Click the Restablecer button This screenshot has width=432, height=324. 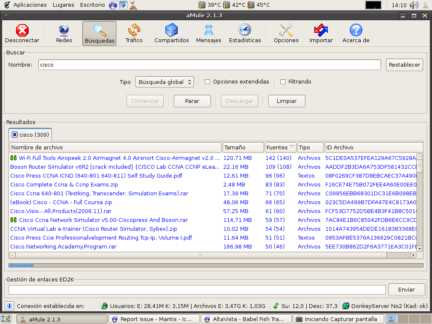coord(404,65)
